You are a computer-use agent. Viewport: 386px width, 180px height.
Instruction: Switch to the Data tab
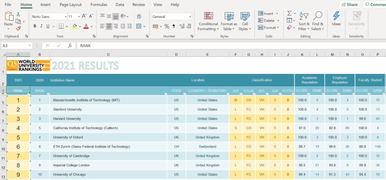(120, 5)
